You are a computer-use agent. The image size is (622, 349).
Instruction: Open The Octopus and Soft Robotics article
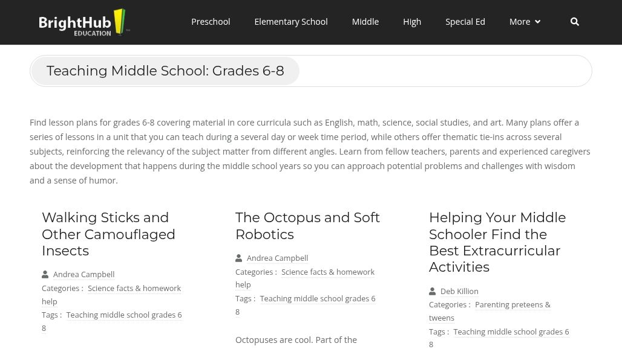point(307,225)
